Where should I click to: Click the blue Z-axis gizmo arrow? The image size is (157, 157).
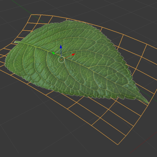[x=61, y=47]
